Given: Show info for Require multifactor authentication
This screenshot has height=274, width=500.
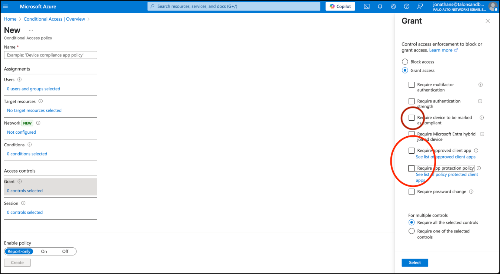Looking at the screenshot, I should coord(480,85).
